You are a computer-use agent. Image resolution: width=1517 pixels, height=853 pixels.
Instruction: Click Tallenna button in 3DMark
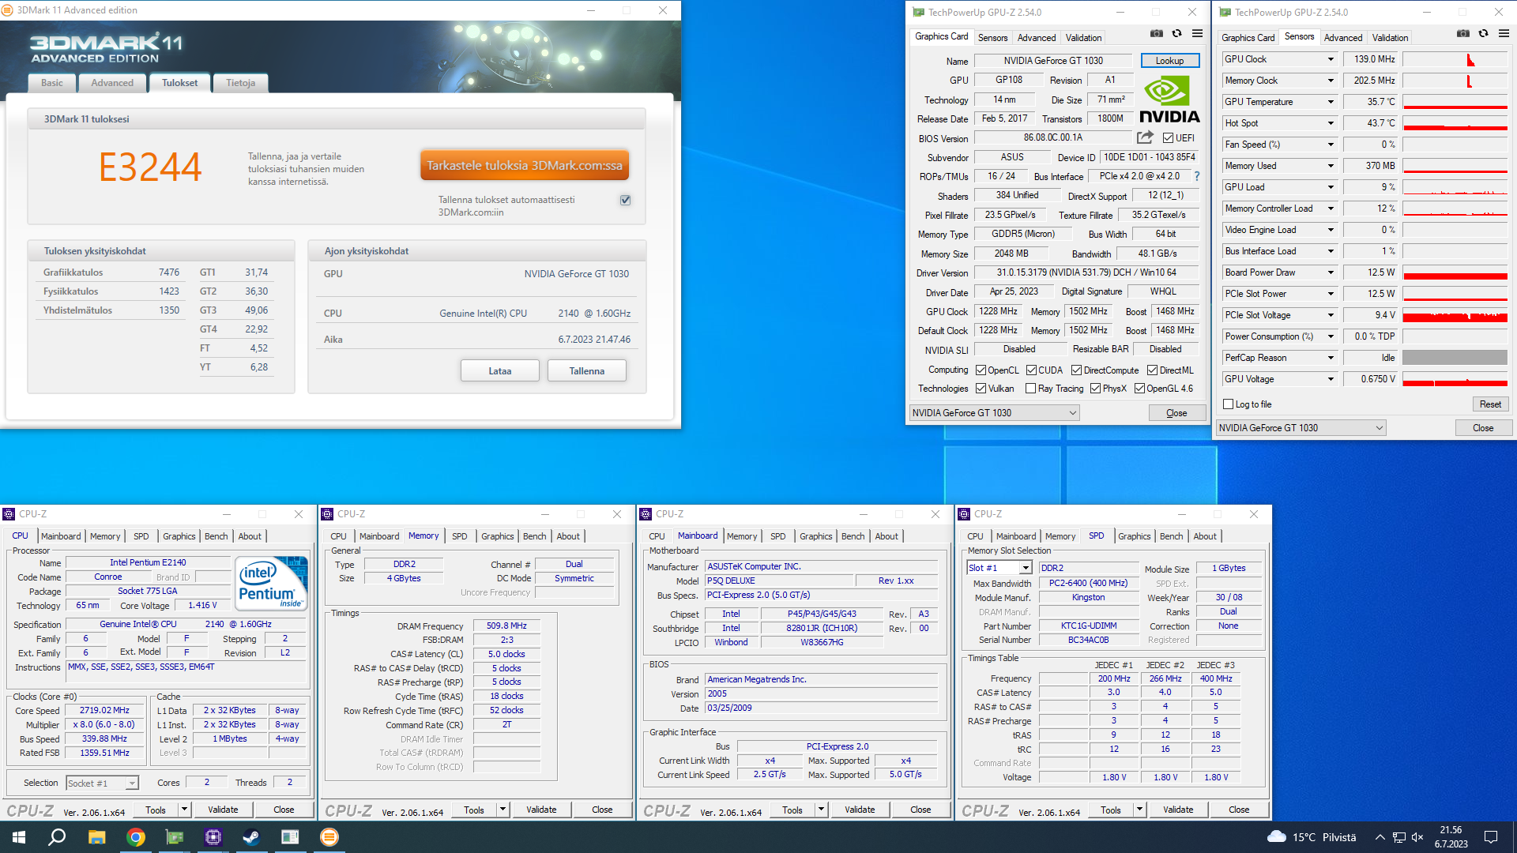587,371
